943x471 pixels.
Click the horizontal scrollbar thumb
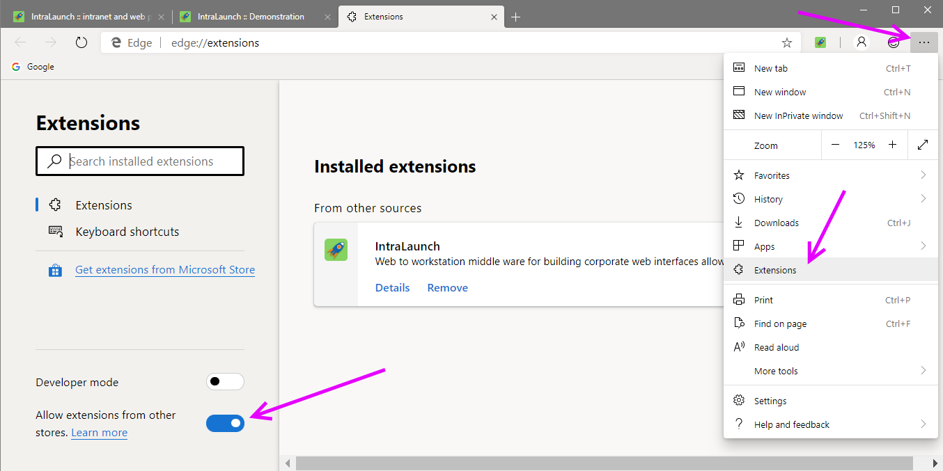pos(604,463)
